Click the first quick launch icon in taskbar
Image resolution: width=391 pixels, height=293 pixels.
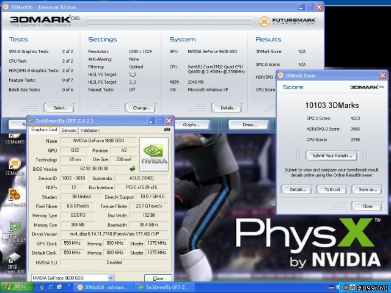coord(42,288)
